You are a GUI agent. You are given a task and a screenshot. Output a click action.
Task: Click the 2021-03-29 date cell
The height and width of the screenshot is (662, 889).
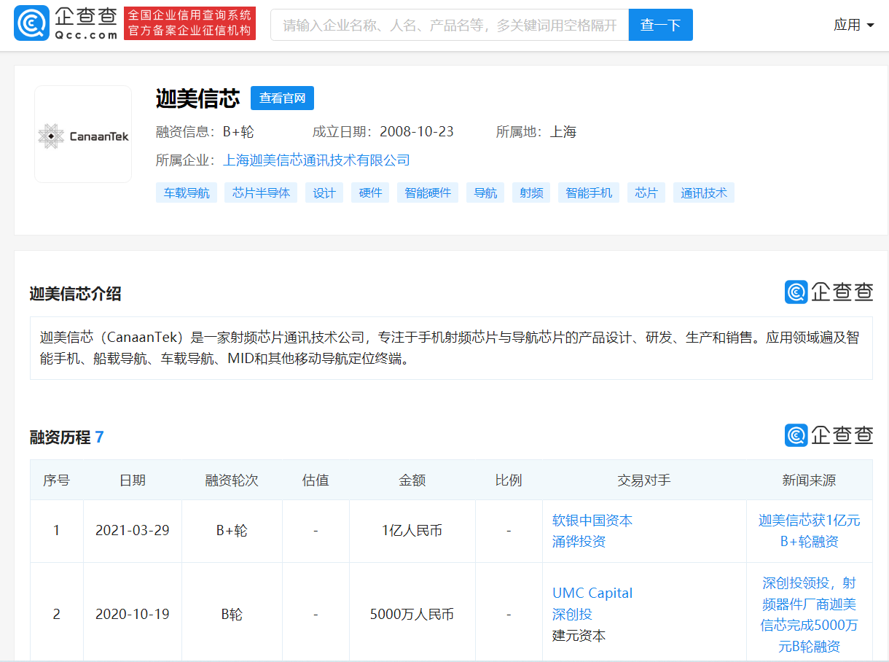tap(133, 531)
